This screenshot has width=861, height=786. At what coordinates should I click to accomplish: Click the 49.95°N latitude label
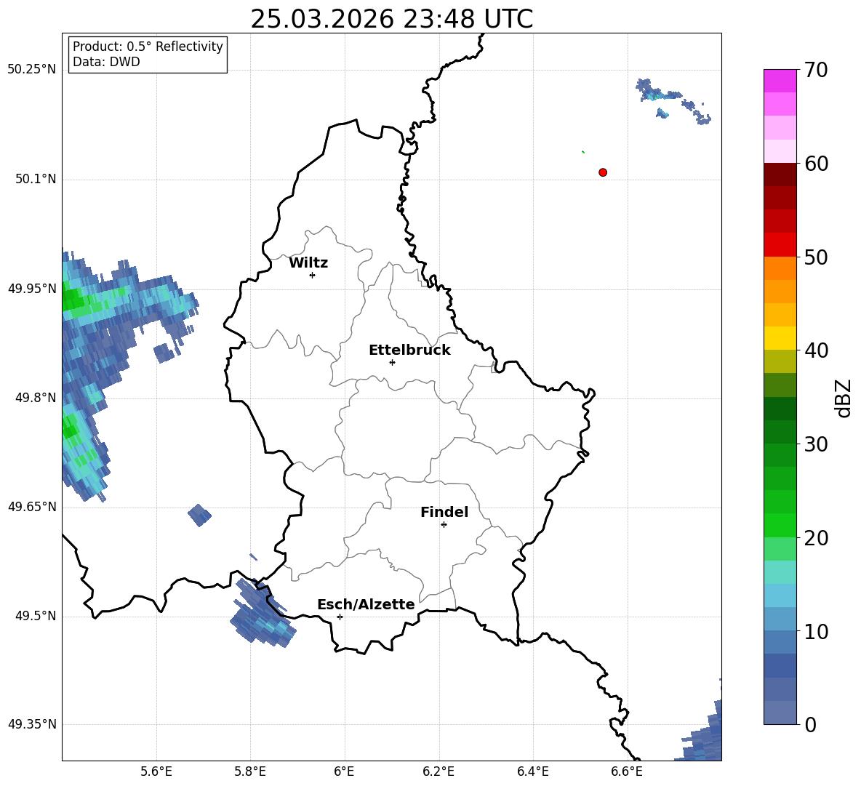point(31,288)
